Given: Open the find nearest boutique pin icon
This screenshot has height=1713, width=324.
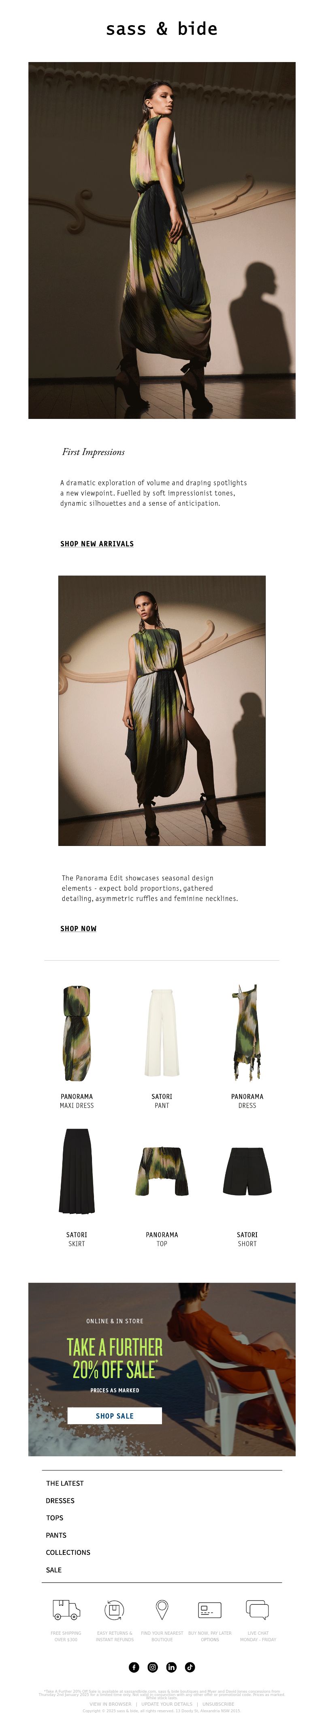Looking at the screenshot, I should click(162, 1610).
